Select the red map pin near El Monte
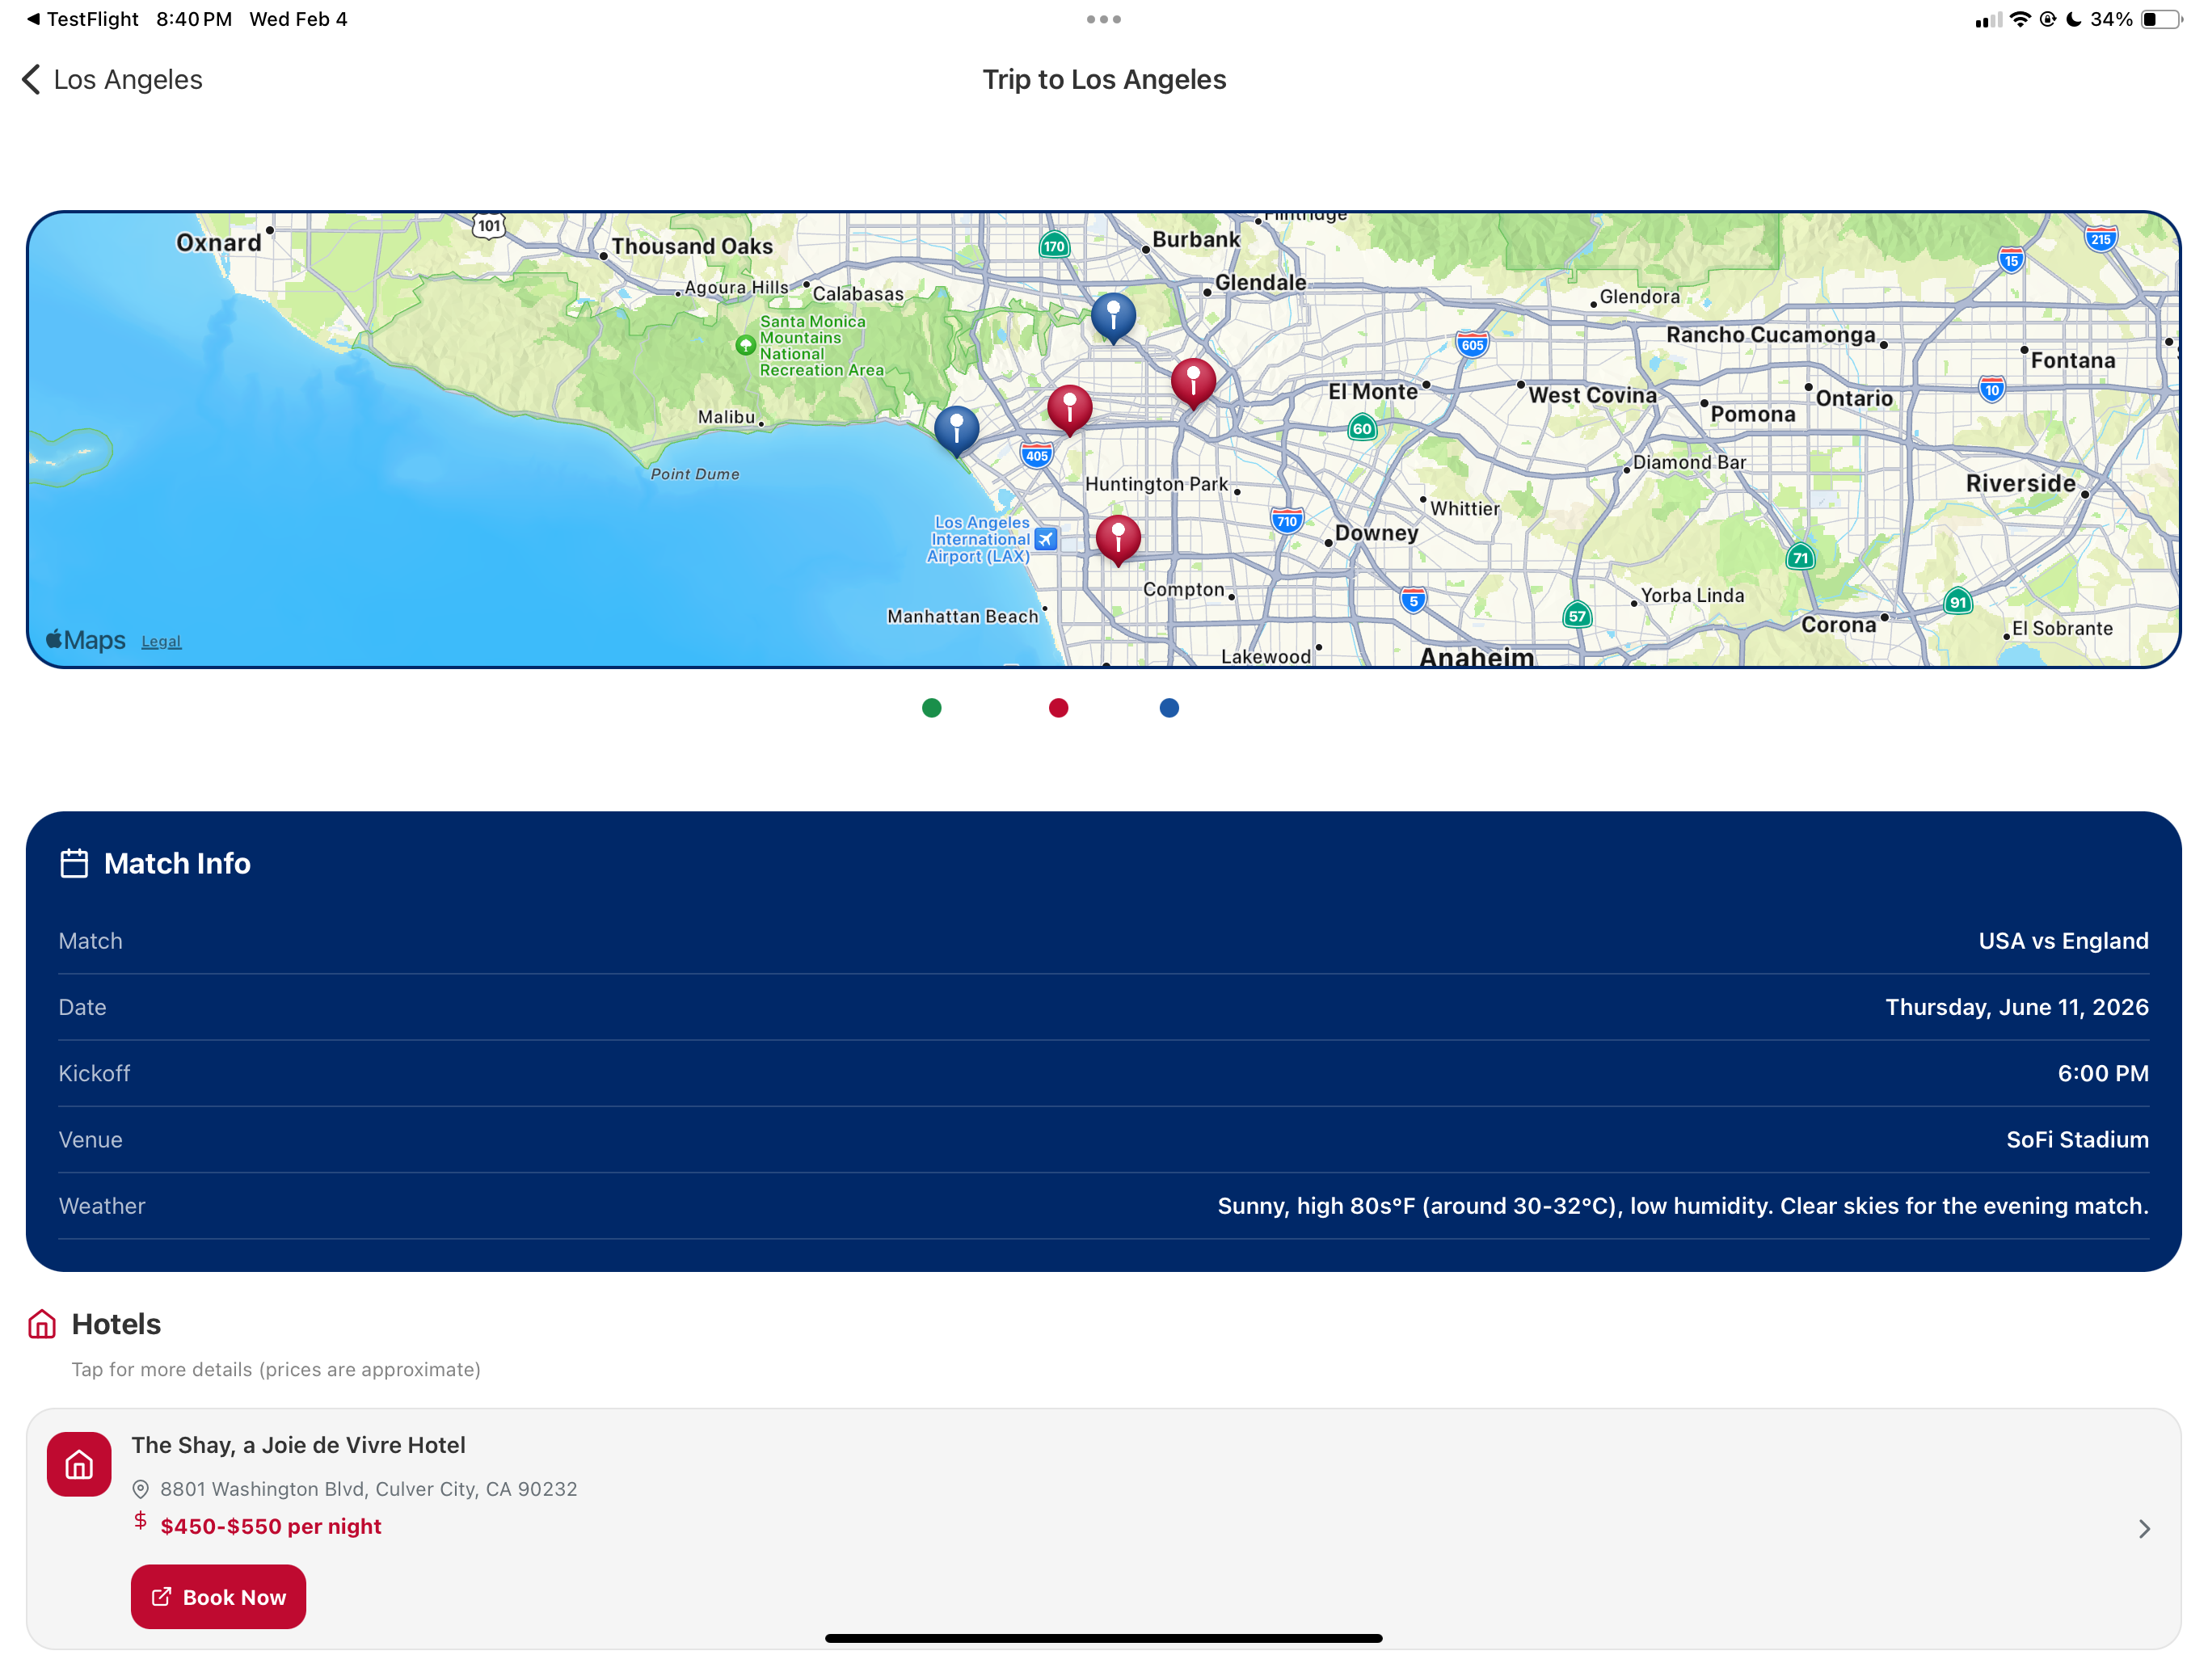The height and width of the screenshot is (1655, 2208). (1193, 382)
